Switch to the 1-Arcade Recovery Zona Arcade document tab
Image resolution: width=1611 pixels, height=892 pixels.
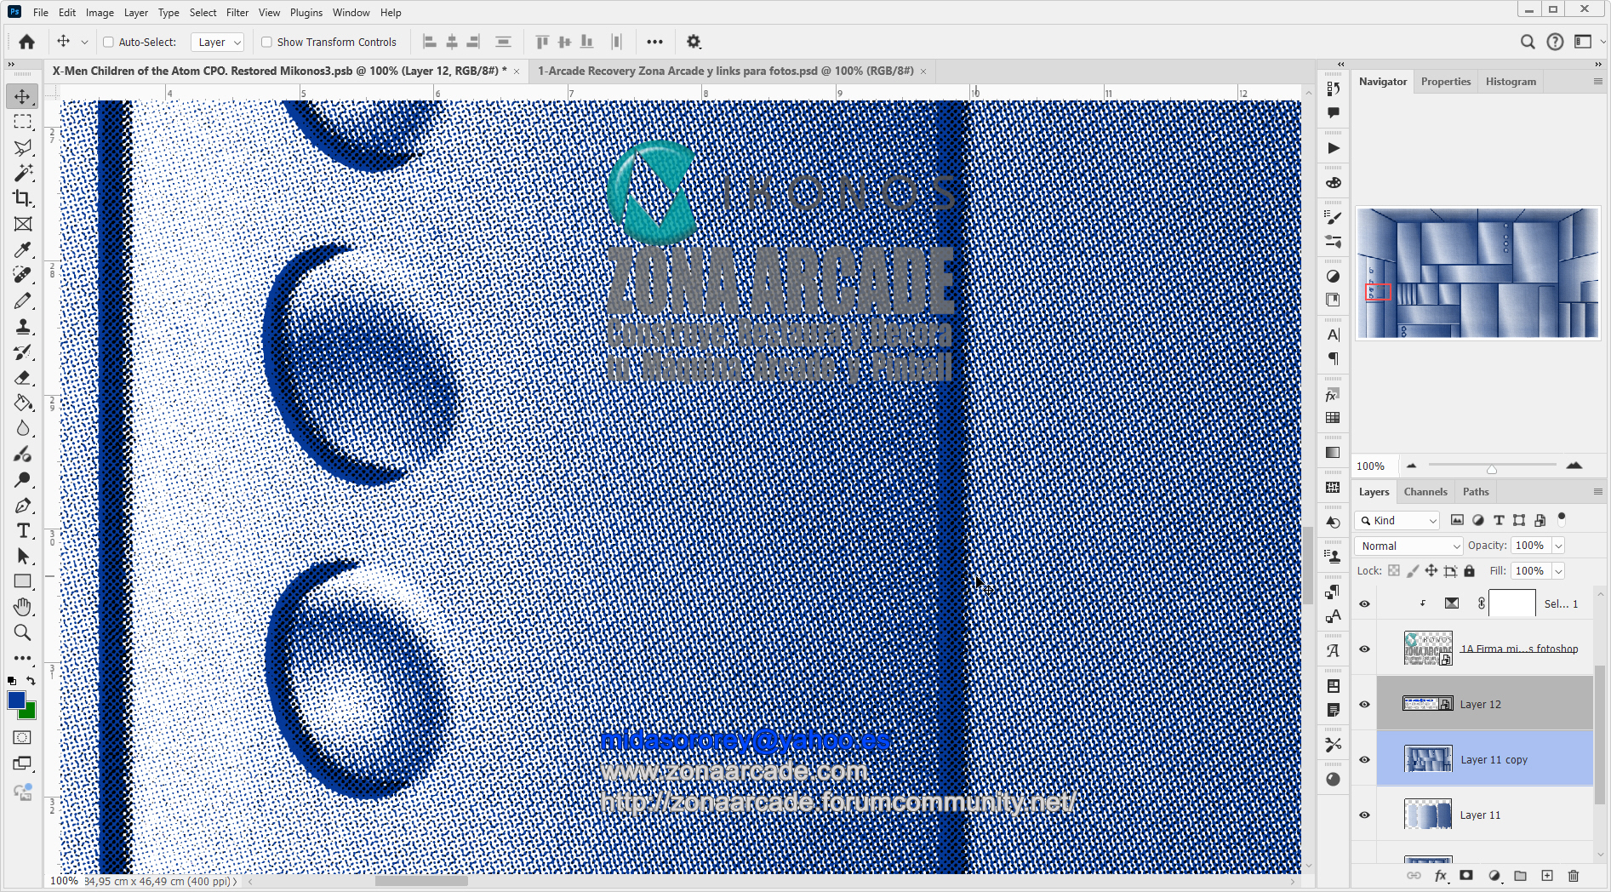pos(725,71)
